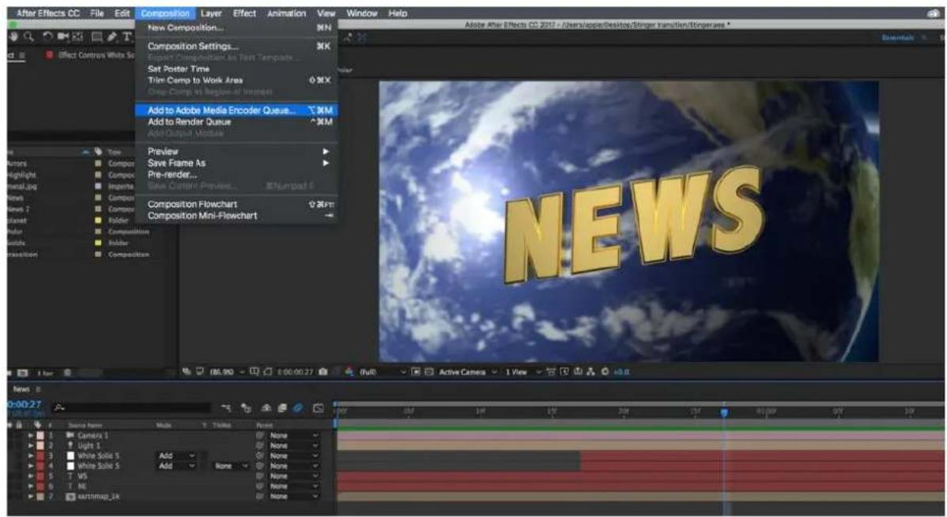Select the Unified Camera tool
The width and height of the screenshot is (947, 517).
click(x=62, y=37)
